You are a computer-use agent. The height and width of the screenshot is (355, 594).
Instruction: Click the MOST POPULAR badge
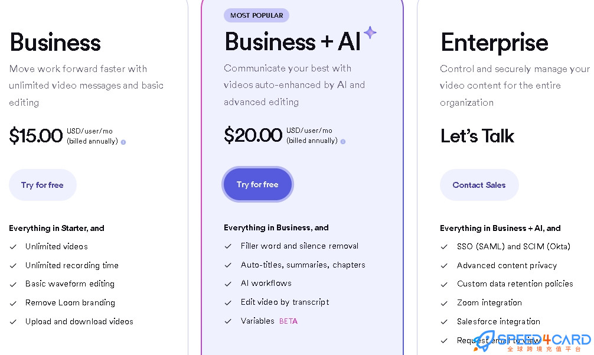coord(256,15)
